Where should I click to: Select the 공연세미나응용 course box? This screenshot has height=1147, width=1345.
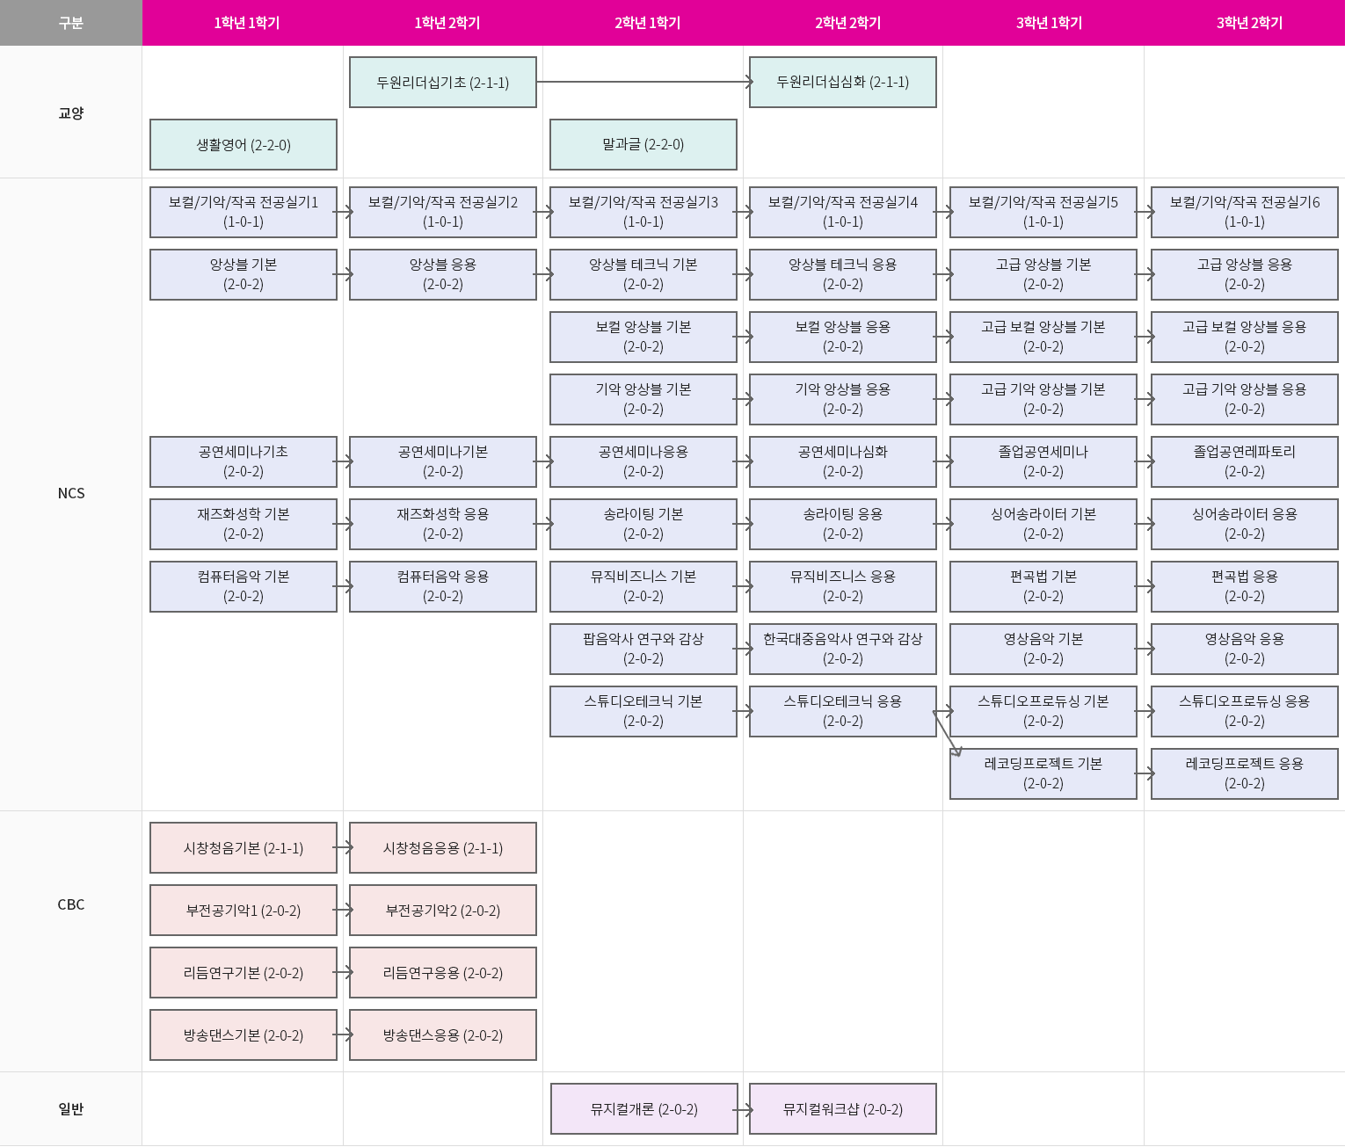(x=643, y=461)
